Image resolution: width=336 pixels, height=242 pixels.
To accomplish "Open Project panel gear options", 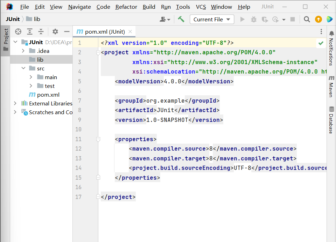I will click(x=55, y=32).
